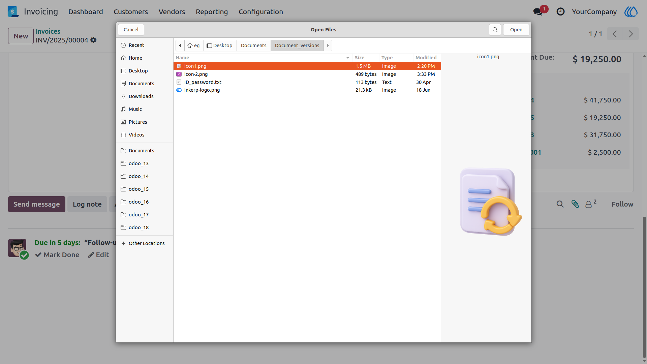The image size is (647, 364).
Task: Click the Open button in dialog
Action: (516, 30)
